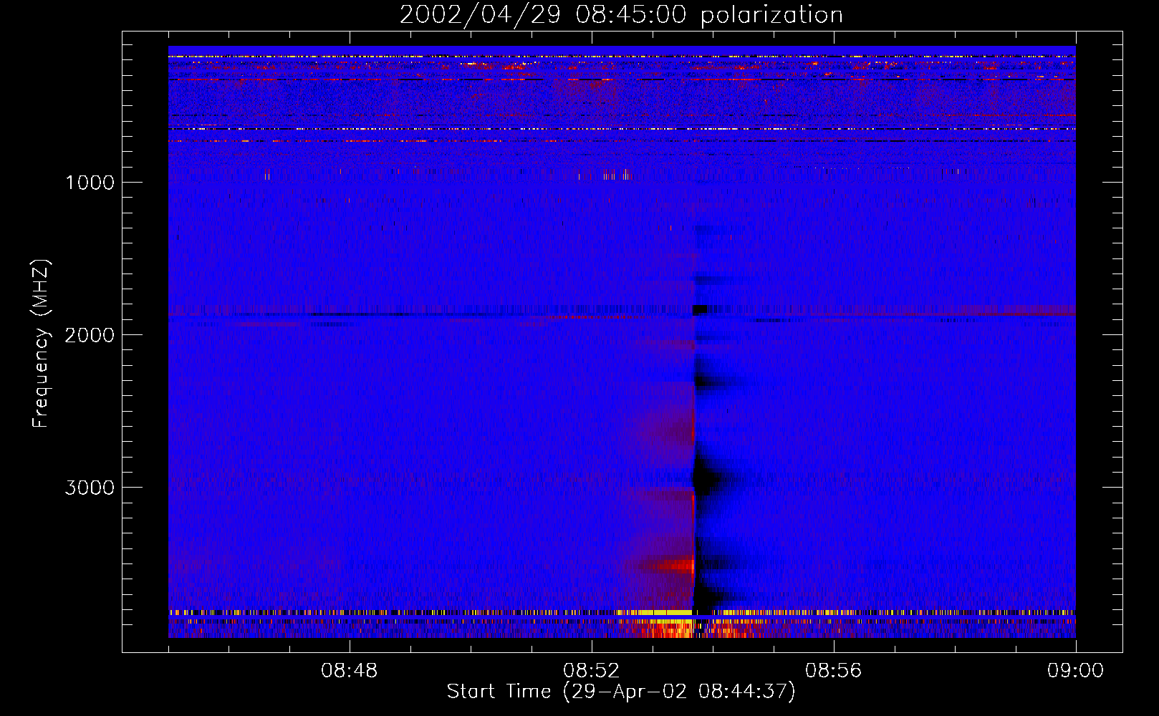Screen dimensions: 1159x716
Task: Click the 08:52 time axis label
Action: click(592, 671)
